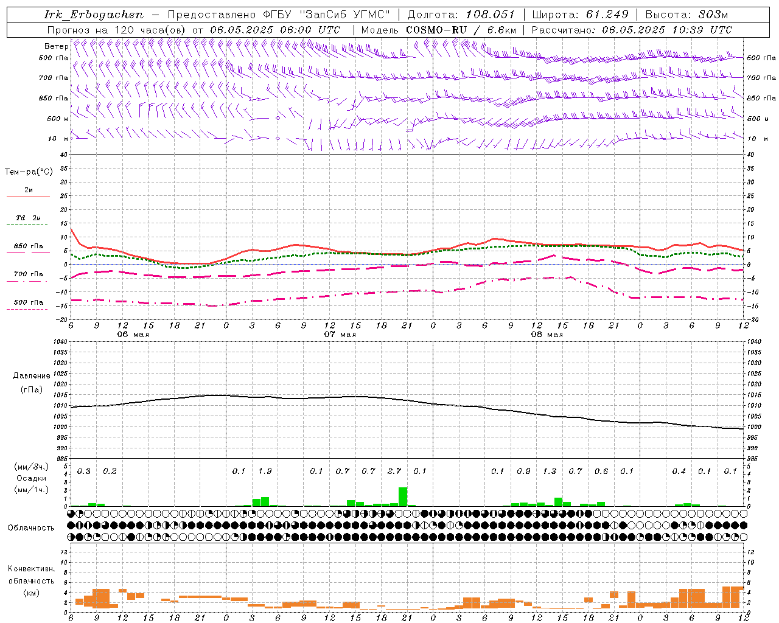Screen dimensions: 779x623
Task: Click the 2.7 precipitation value
Action: (x=394, y=472)
